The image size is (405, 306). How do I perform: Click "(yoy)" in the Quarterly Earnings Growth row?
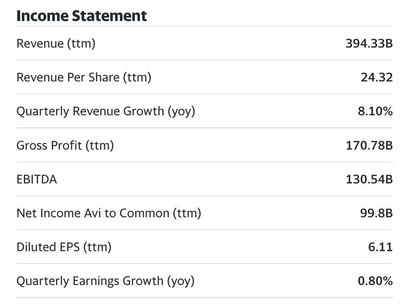180,281
